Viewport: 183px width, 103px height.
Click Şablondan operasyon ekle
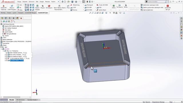pyautogui.click(x=150, y=5)
